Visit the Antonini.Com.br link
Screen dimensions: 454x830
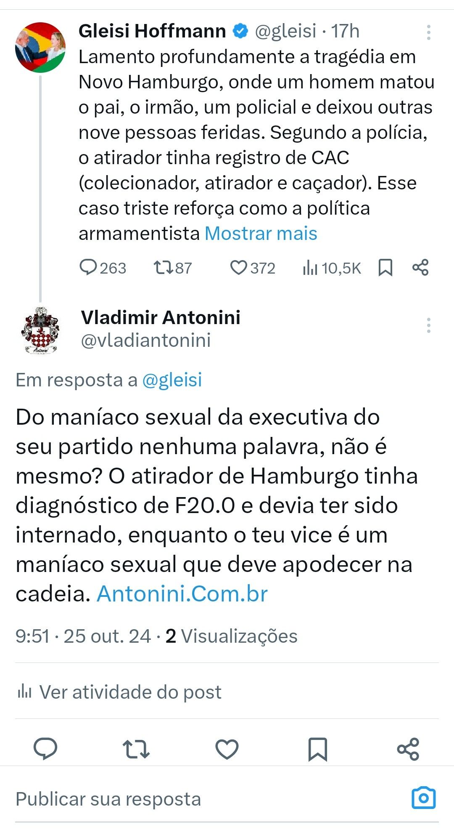182,594
